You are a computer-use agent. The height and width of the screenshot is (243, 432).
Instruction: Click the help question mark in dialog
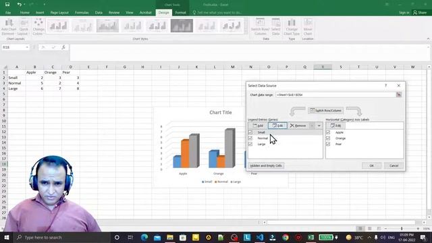(385, 86)
